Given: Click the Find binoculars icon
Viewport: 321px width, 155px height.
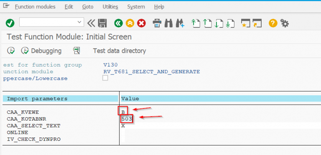Looking at the screenshot, I should tap(168, 23).
